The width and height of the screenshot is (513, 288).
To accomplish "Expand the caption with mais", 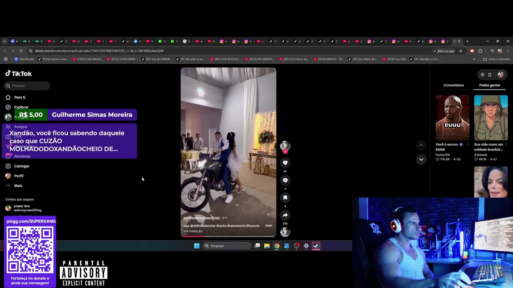I will click(269, 226).
